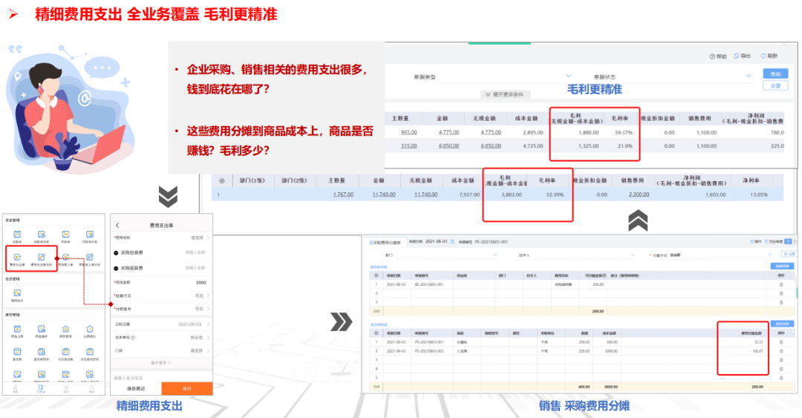Image resolution: width=802 pixels, height=418 pixels.
Task: Expand 展开更多 in the expense form
Action: click(x=161, y=362)
